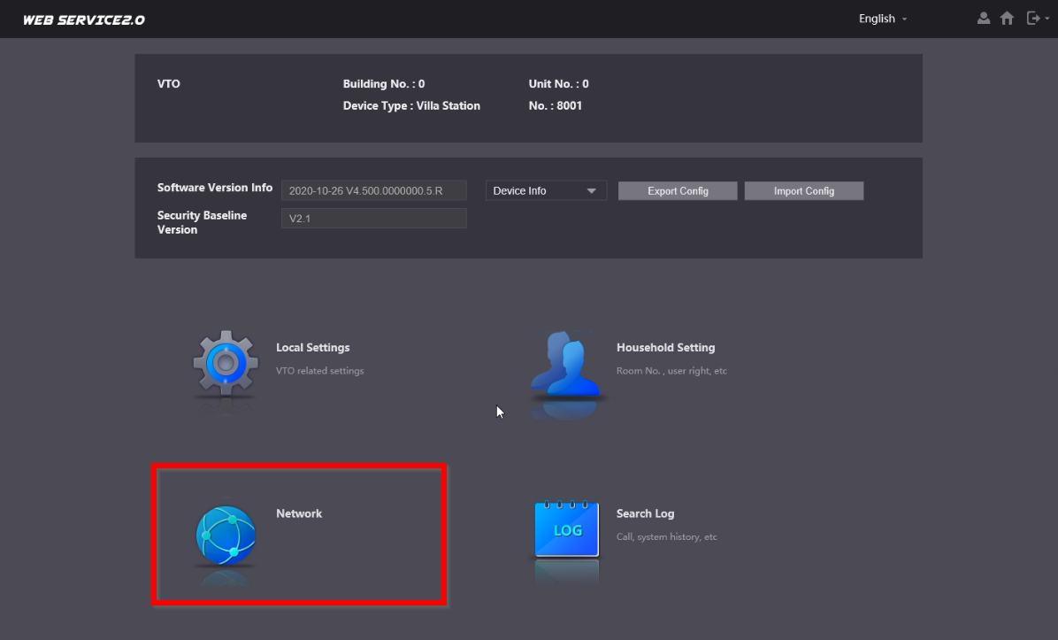Expand the English language dropdown
This screenshot has width=1058, height=640.
click(x=883, y=19)
